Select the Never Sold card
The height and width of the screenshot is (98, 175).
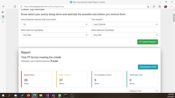pyautogui.click(x=37, y=79)
